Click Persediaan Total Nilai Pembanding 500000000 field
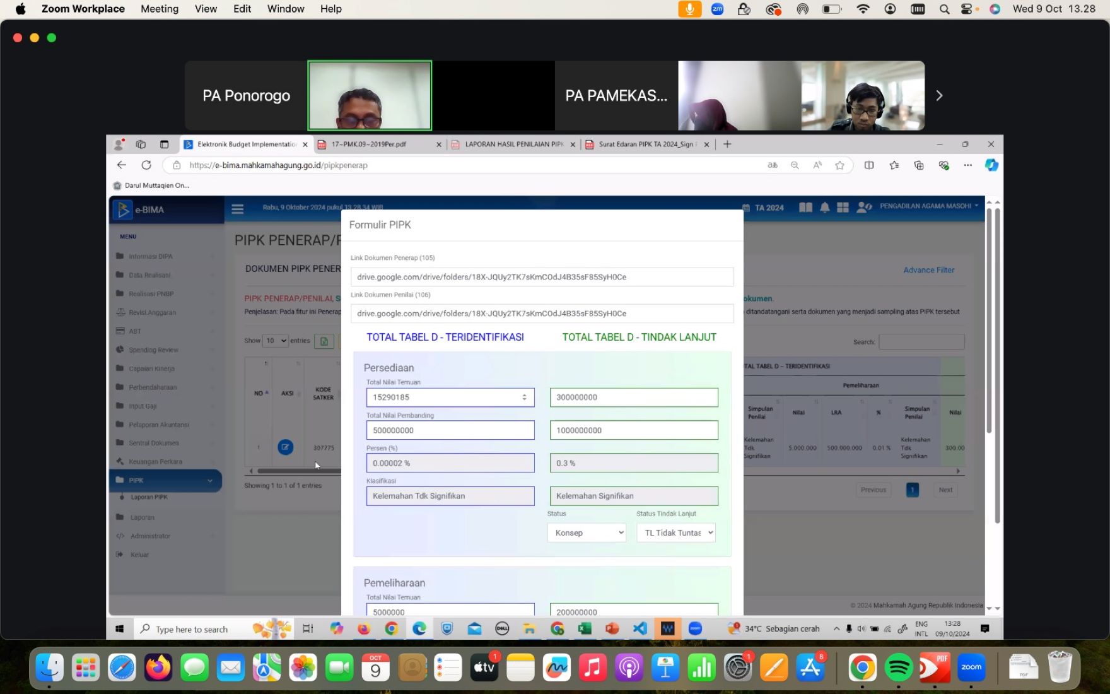Image resolution: width=1110 pixels, height=694 pixels. click(x=450, y=430)
